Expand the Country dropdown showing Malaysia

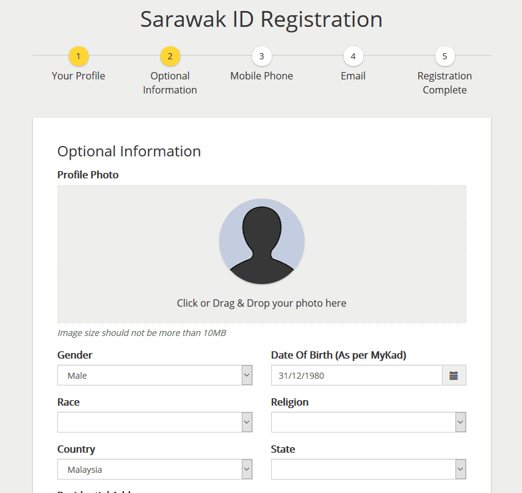point(154,470)
